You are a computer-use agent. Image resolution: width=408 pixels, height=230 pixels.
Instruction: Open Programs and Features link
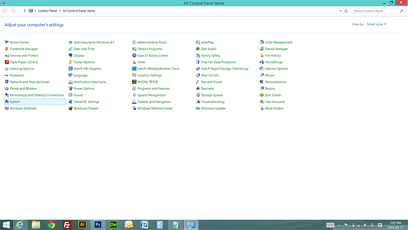pos(153,89)
